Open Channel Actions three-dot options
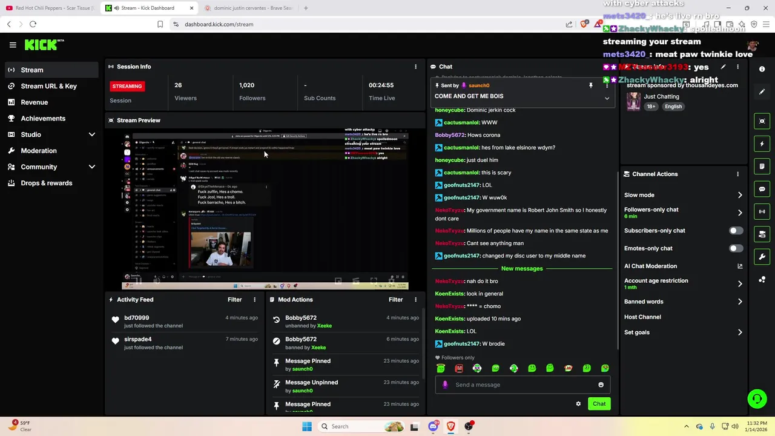 point(737,174)
